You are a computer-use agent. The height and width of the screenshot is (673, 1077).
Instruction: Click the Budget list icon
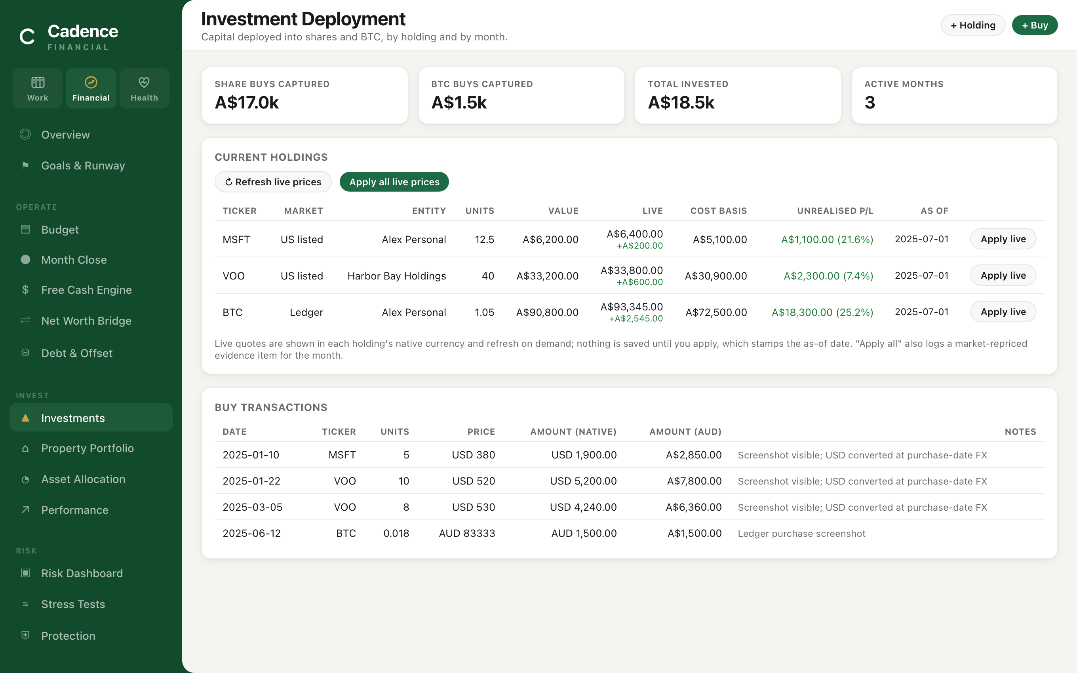(25, 230)
